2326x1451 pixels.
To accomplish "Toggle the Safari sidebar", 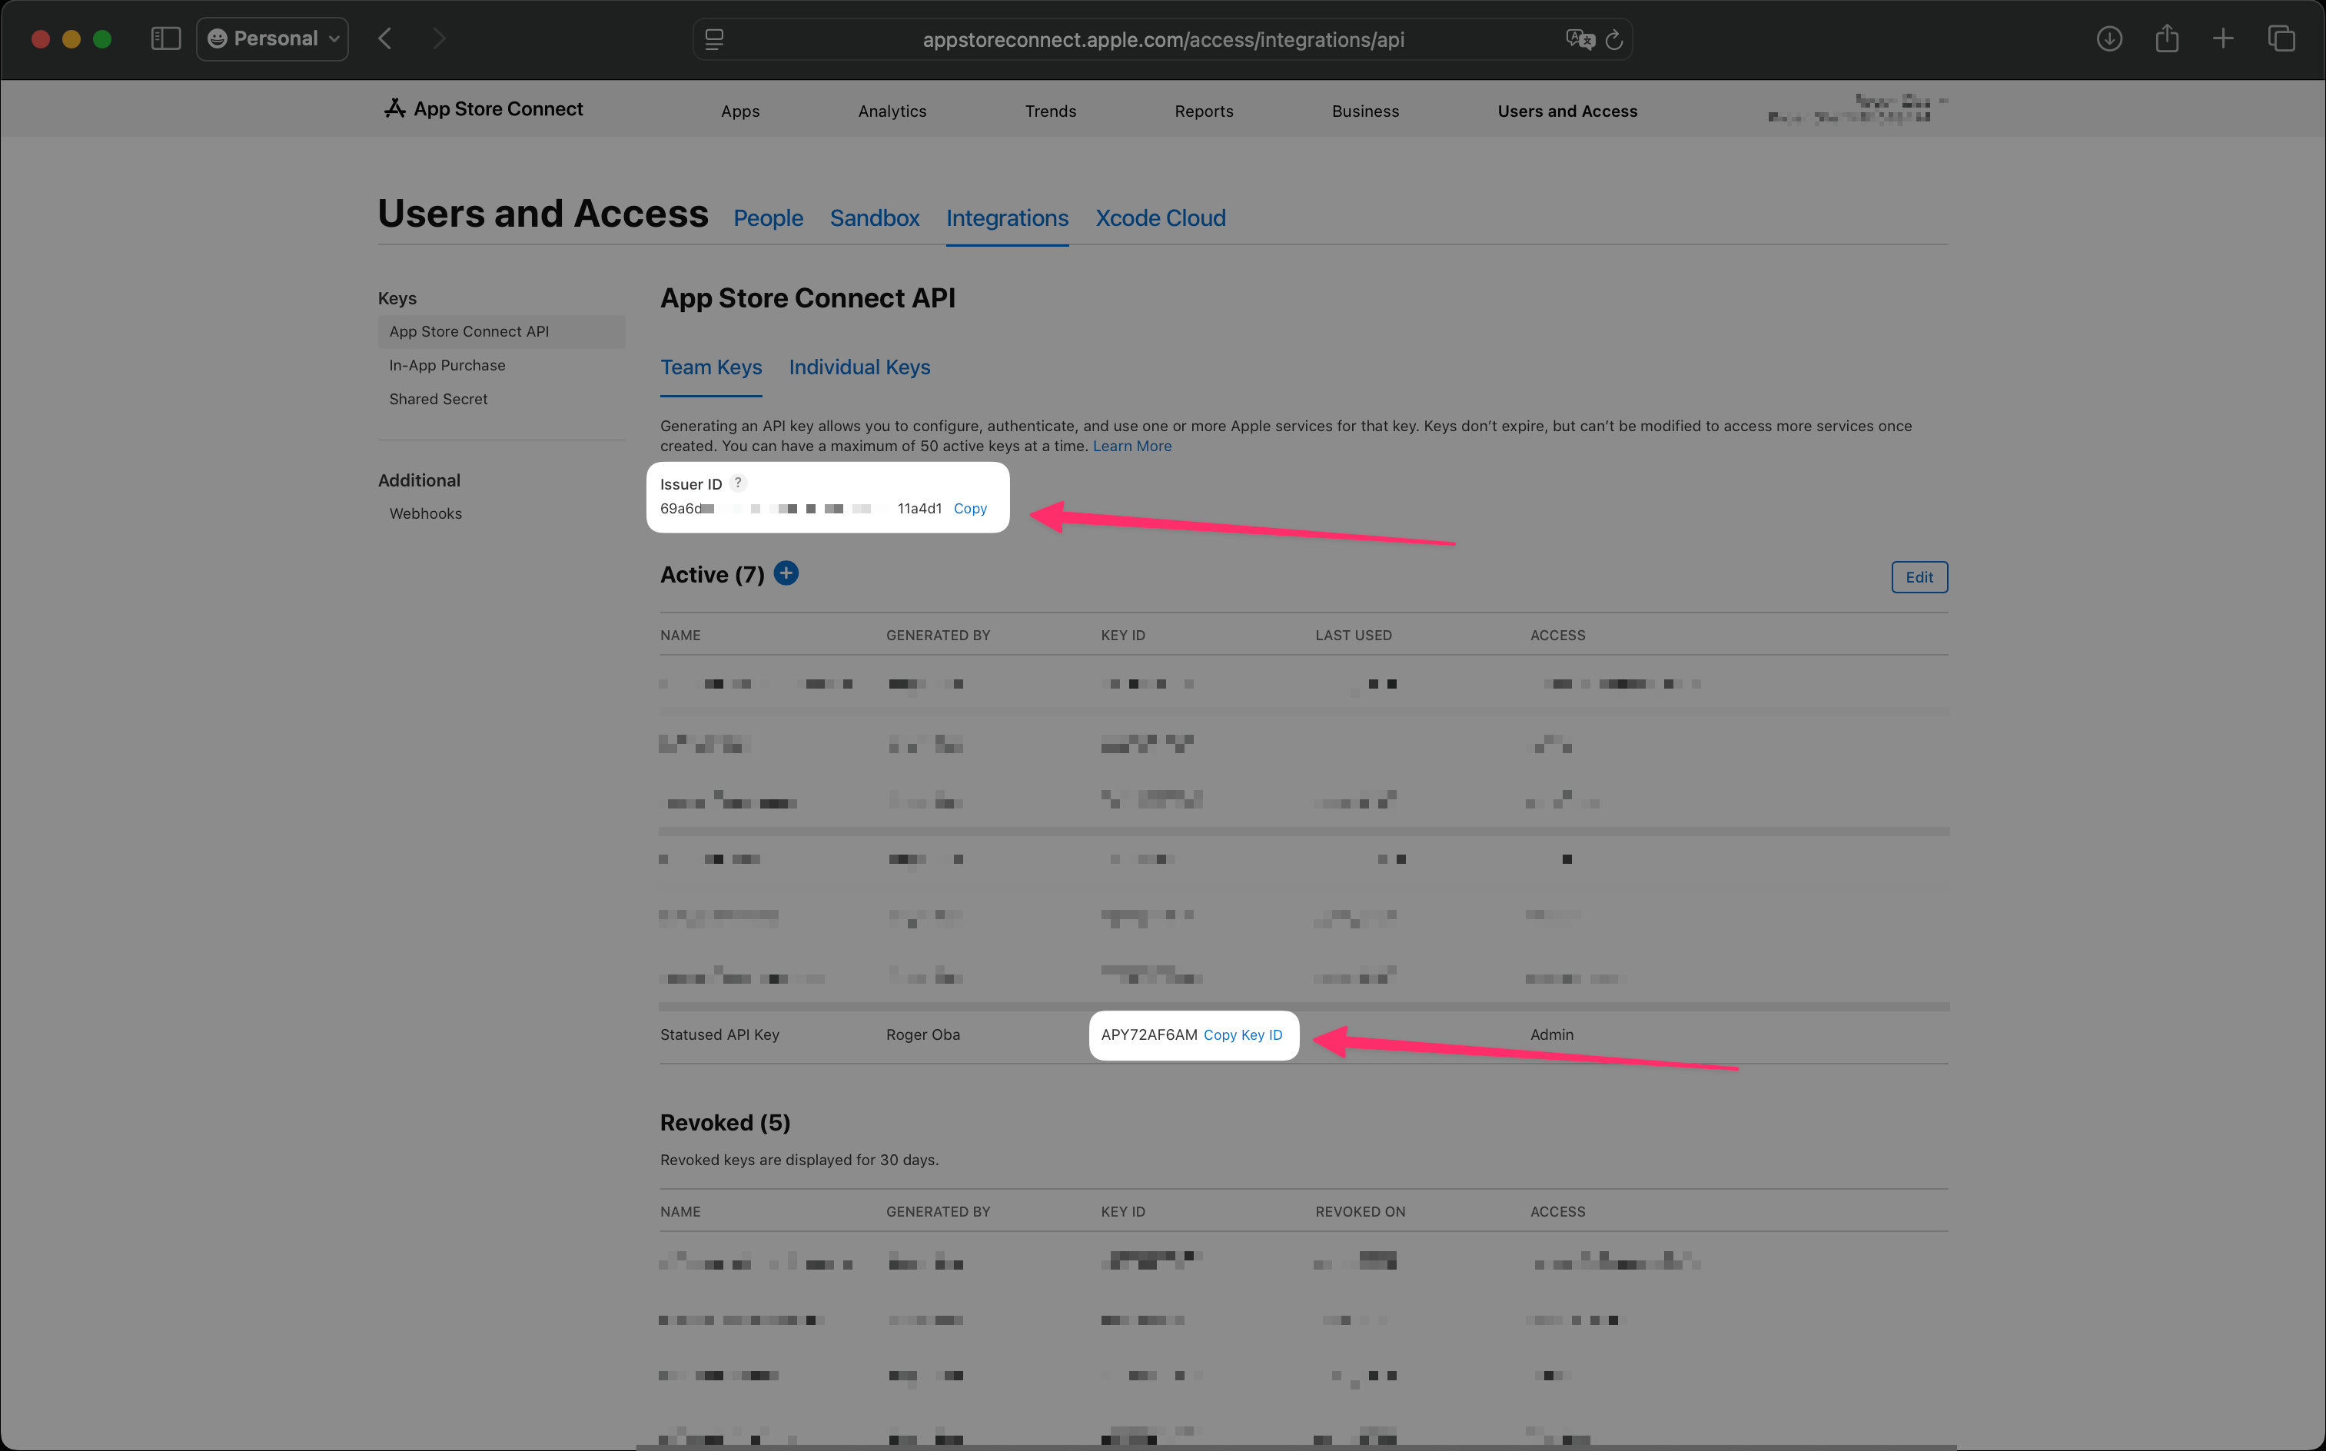I will coord(165,38).
